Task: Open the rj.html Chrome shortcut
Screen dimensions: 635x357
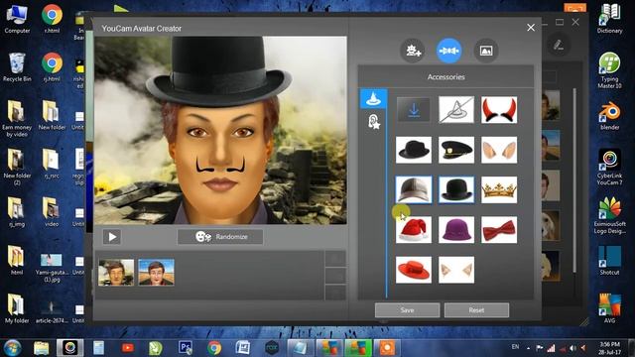Action: point(52,67)
